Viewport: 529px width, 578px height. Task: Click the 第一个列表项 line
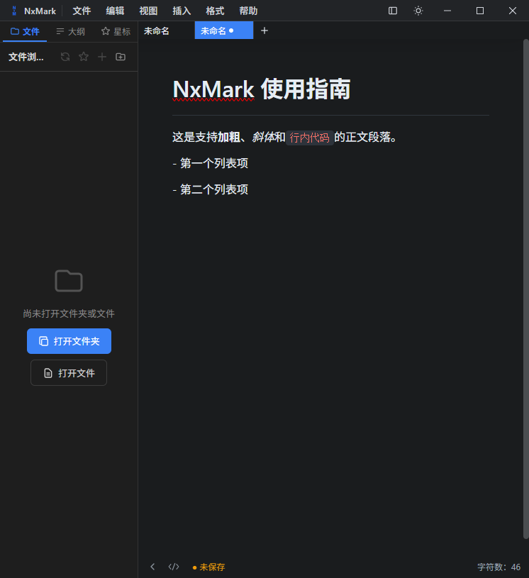[211, 163]
